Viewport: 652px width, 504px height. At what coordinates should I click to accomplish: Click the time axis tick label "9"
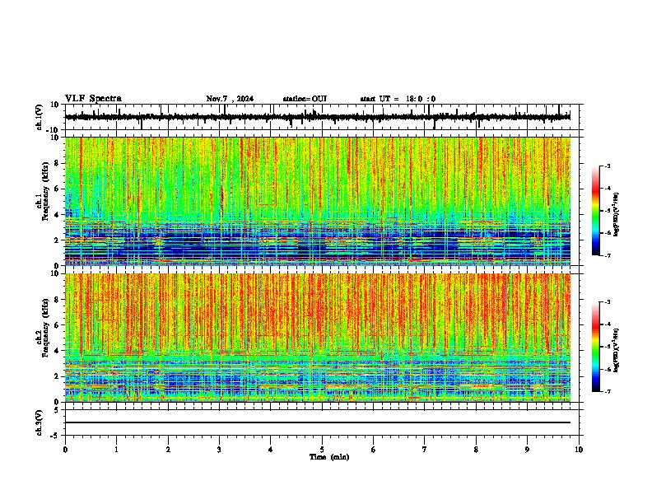[x=527, y=450]
